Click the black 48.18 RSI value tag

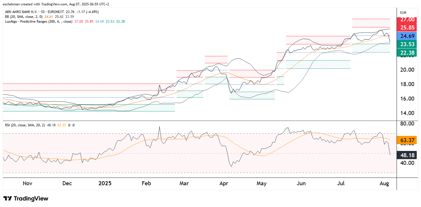pyautogui.click(x=408, y=155)
